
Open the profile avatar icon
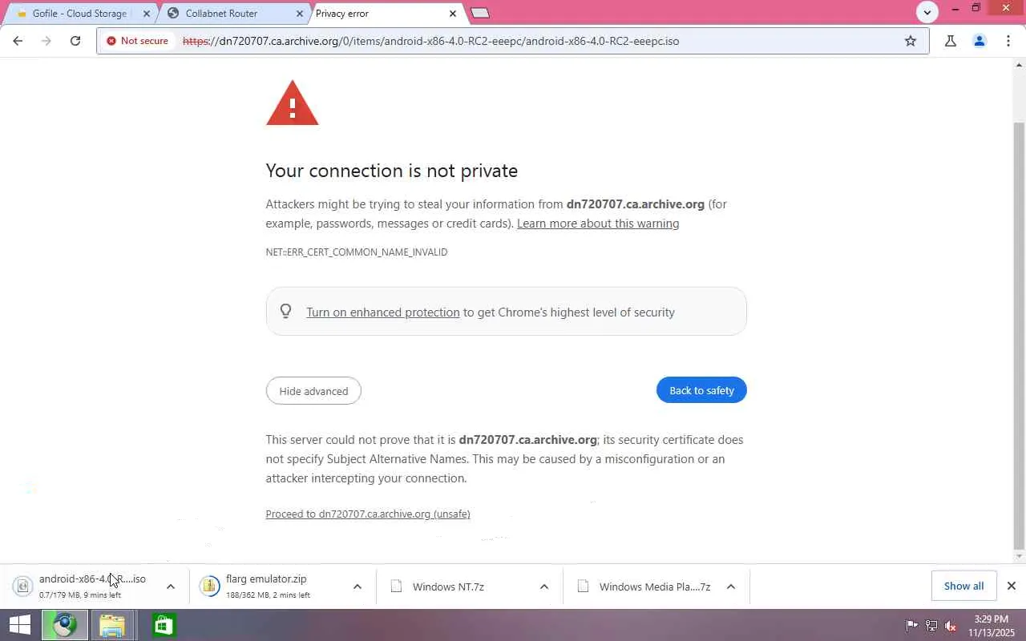tap(979, 41)
